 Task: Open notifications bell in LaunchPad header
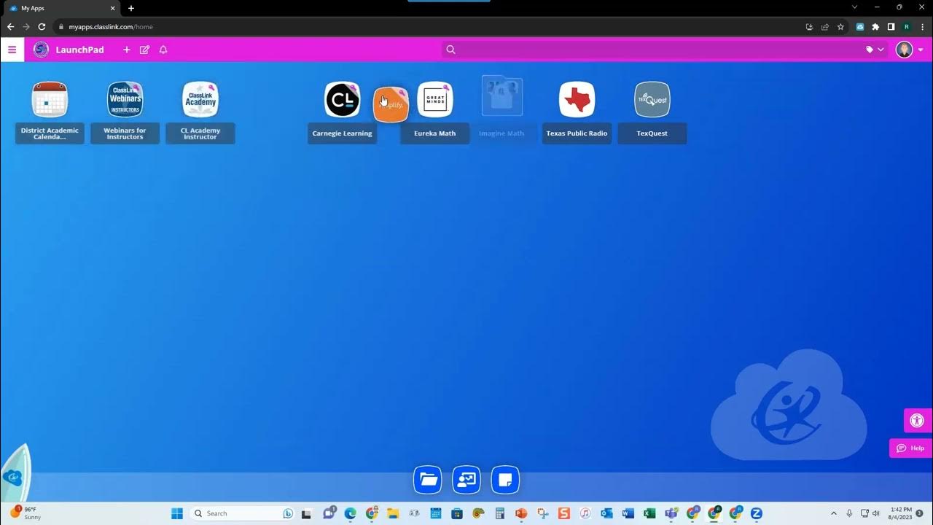[x=163, y=50]
